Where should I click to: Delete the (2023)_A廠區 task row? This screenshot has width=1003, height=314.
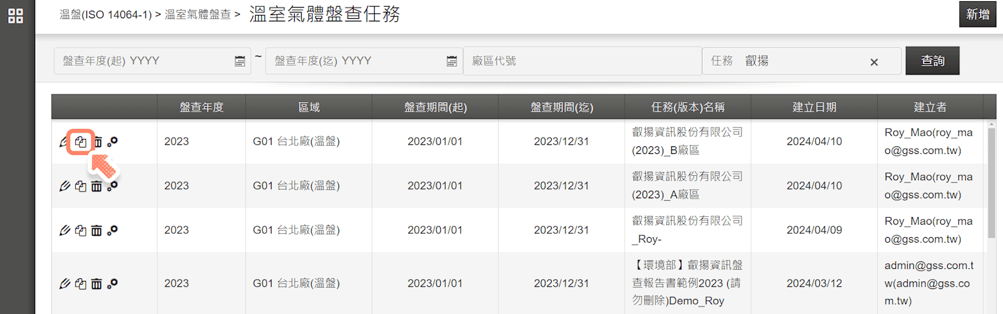(x=97, y=186)
